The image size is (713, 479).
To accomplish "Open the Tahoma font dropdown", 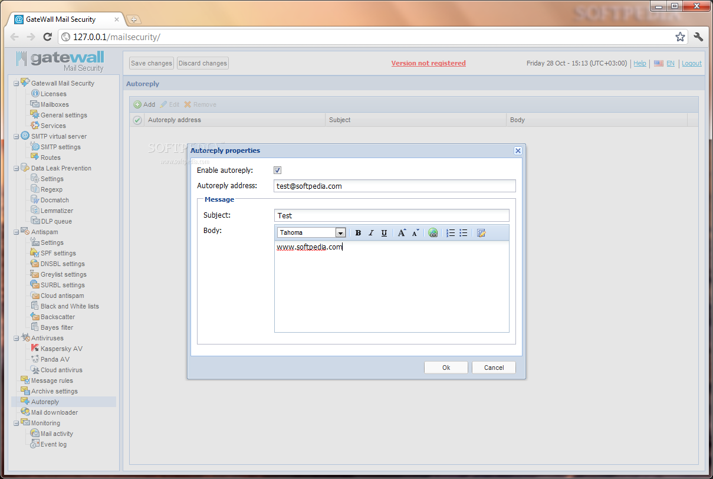I will [340, 233].
